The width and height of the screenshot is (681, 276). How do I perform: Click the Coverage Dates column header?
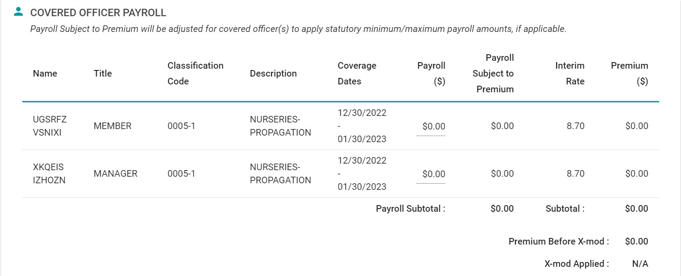click(356, 73)
